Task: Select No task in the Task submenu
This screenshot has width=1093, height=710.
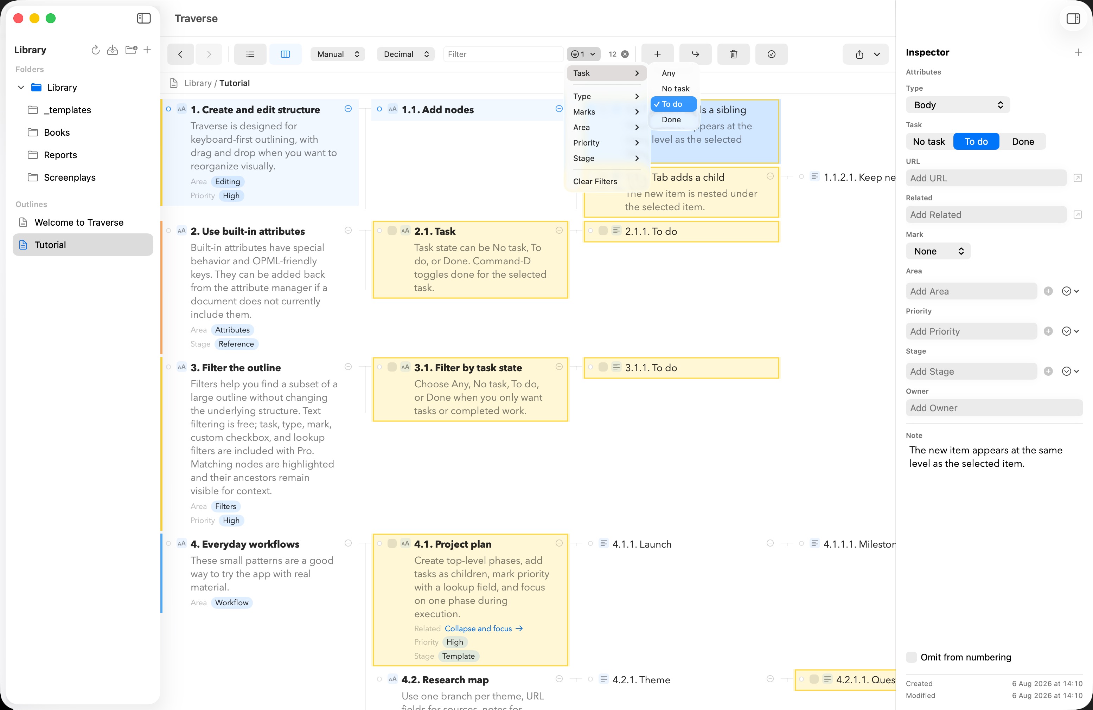Action: point(674,89)
